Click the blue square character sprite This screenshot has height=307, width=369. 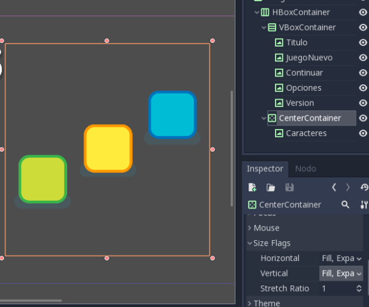[173, 115]
